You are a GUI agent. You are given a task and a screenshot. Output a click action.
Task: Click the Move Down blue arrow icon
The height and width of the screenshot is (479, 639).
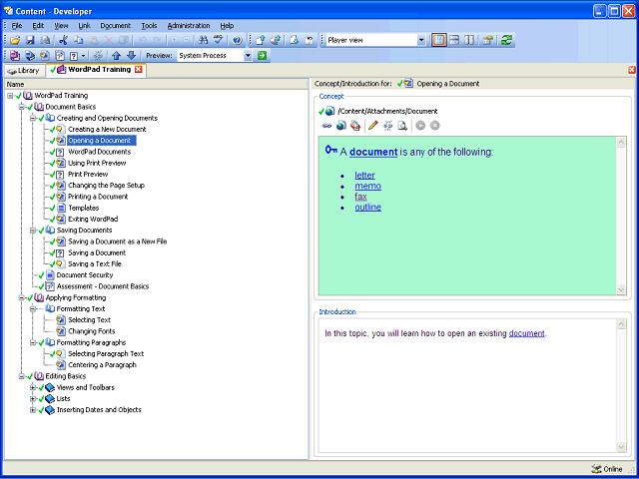pyautogui.click(x=131, y=56)
